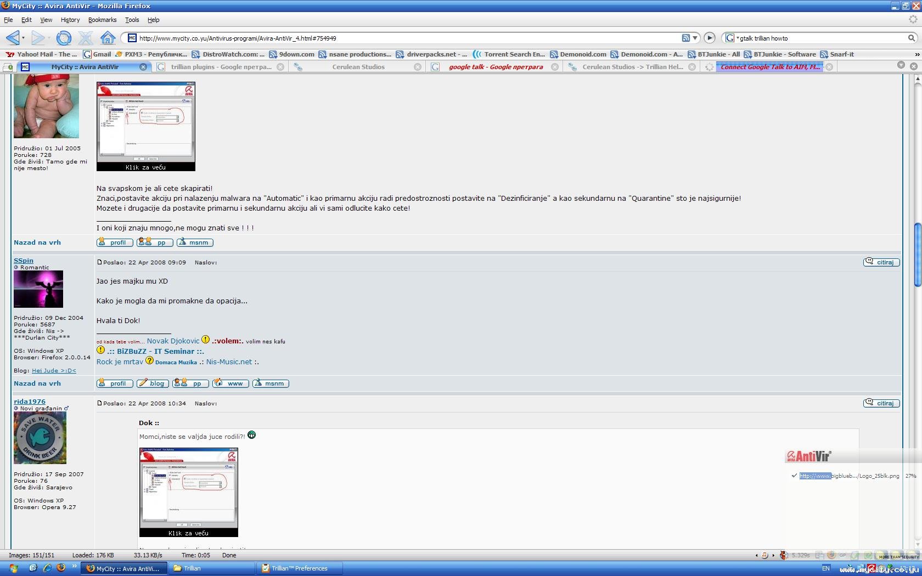Open the Tools menu
Viewport: 922px width, 576px height.
[132, 20]
